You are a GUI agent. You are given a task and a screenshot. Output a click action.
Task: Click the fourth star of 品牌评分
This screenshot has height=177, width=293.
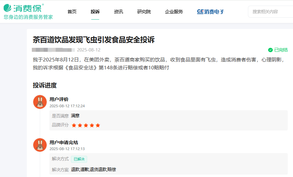click(92, 125)
